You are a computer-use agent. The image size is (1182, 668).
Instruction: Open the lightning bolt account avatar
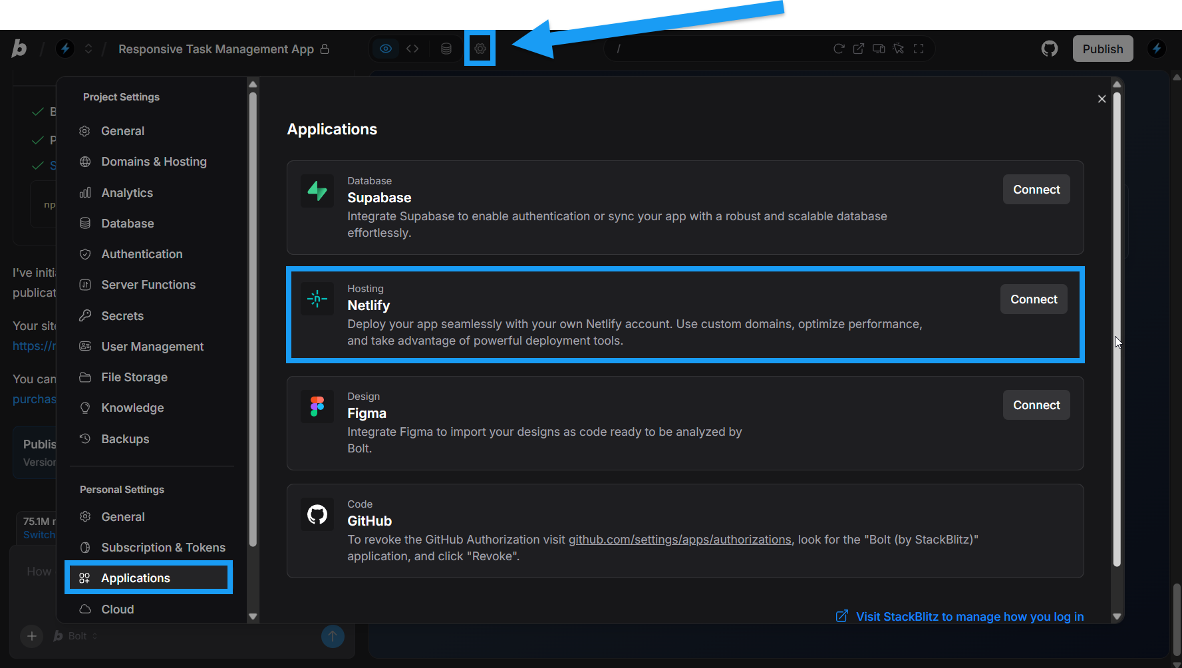click(1157, 49)
